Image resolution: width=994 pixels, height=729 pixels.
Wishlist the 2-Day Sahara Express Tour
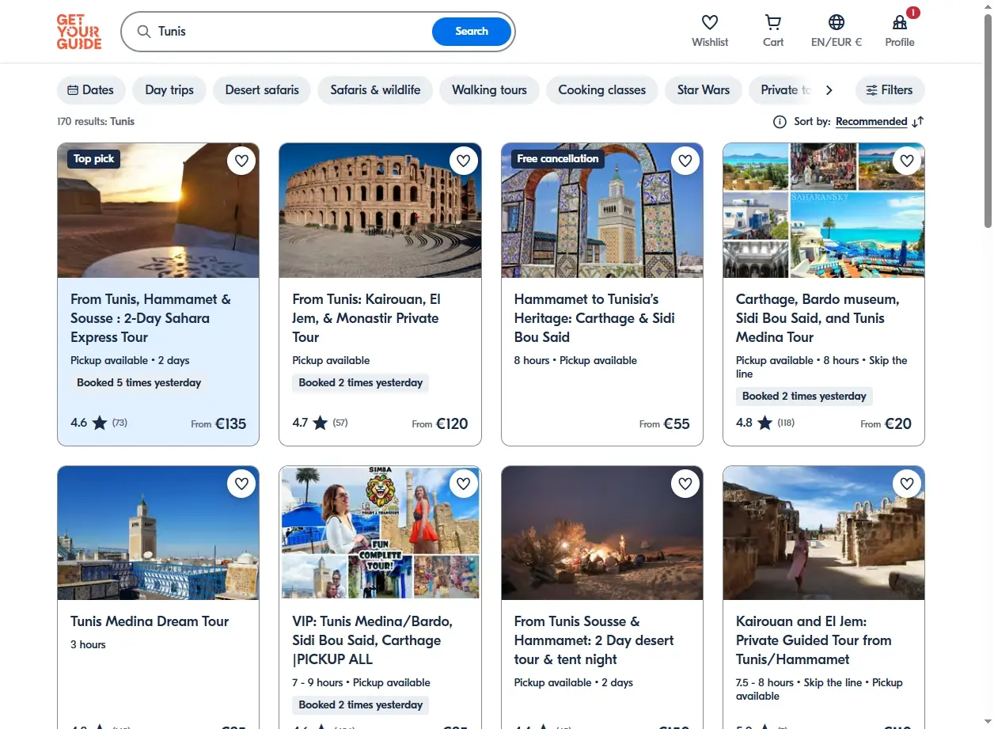tap(241, 161)
